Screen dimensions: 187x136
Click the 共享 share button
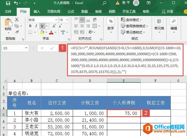click(167, 12)
